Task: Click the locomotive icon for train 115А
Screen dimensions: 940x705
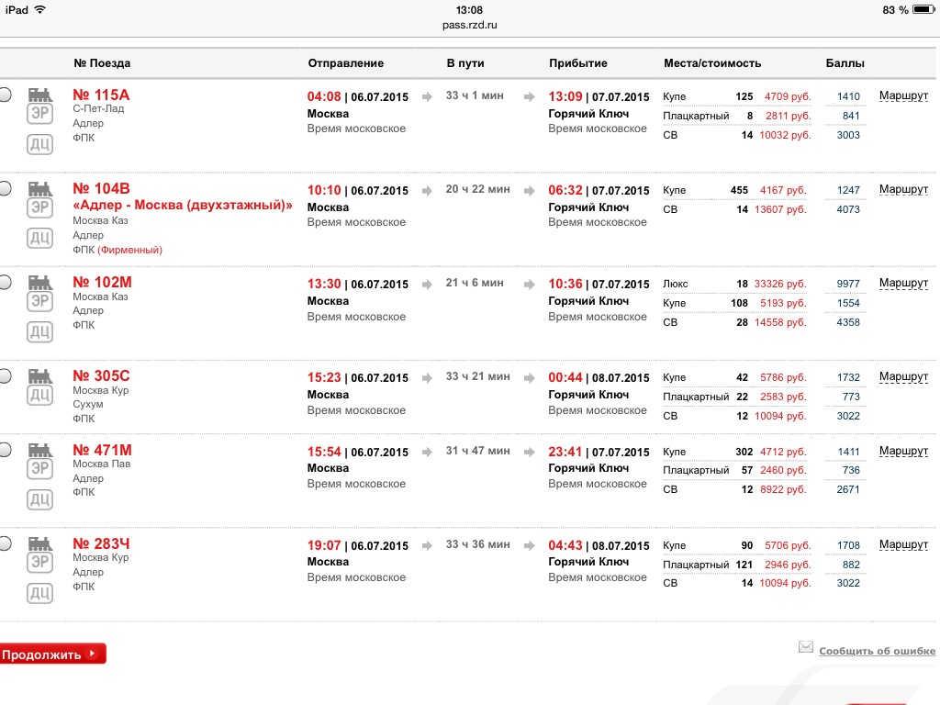Action: point(39,95)
